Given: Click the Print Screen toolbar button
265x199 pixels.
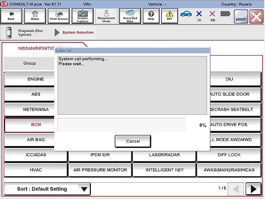Looking at the screenshot, I should point(59,16).
